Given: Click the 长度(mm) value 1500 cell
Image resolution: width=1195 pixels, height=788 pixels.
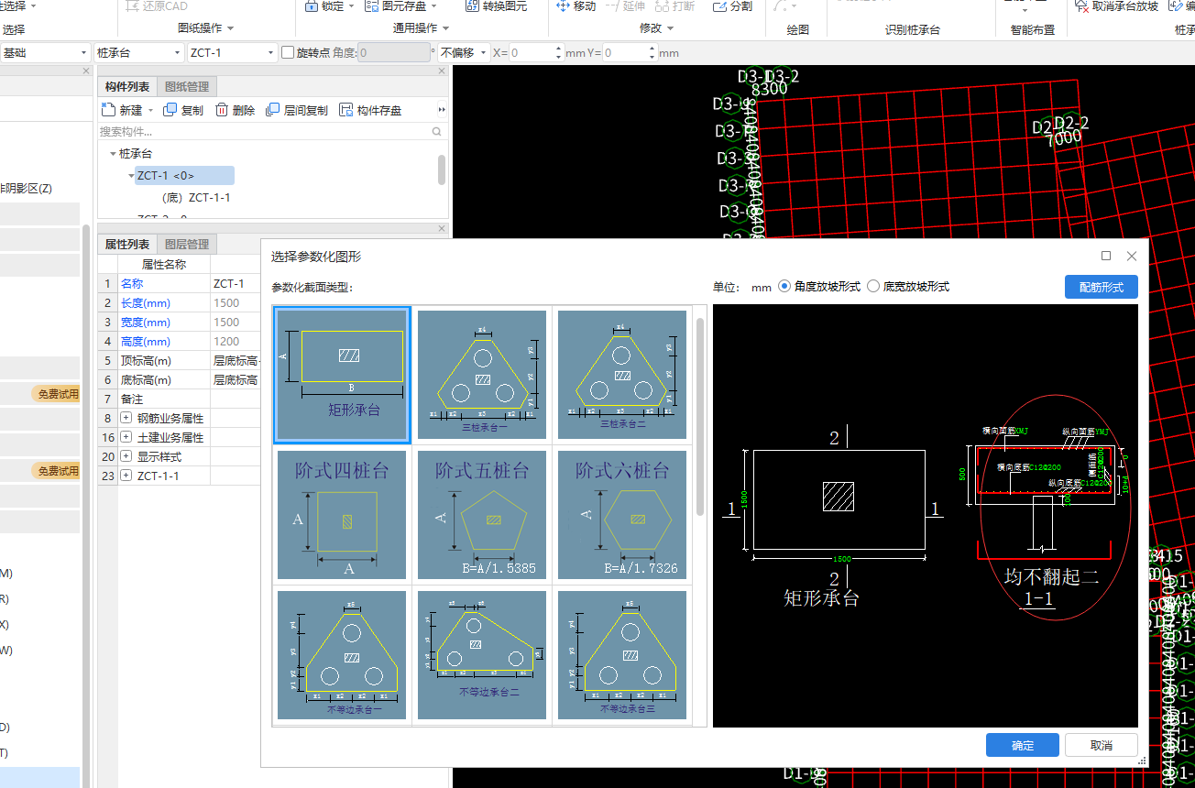Looking at the screenshot, I should pyautogui.click(x=236, y=303).
